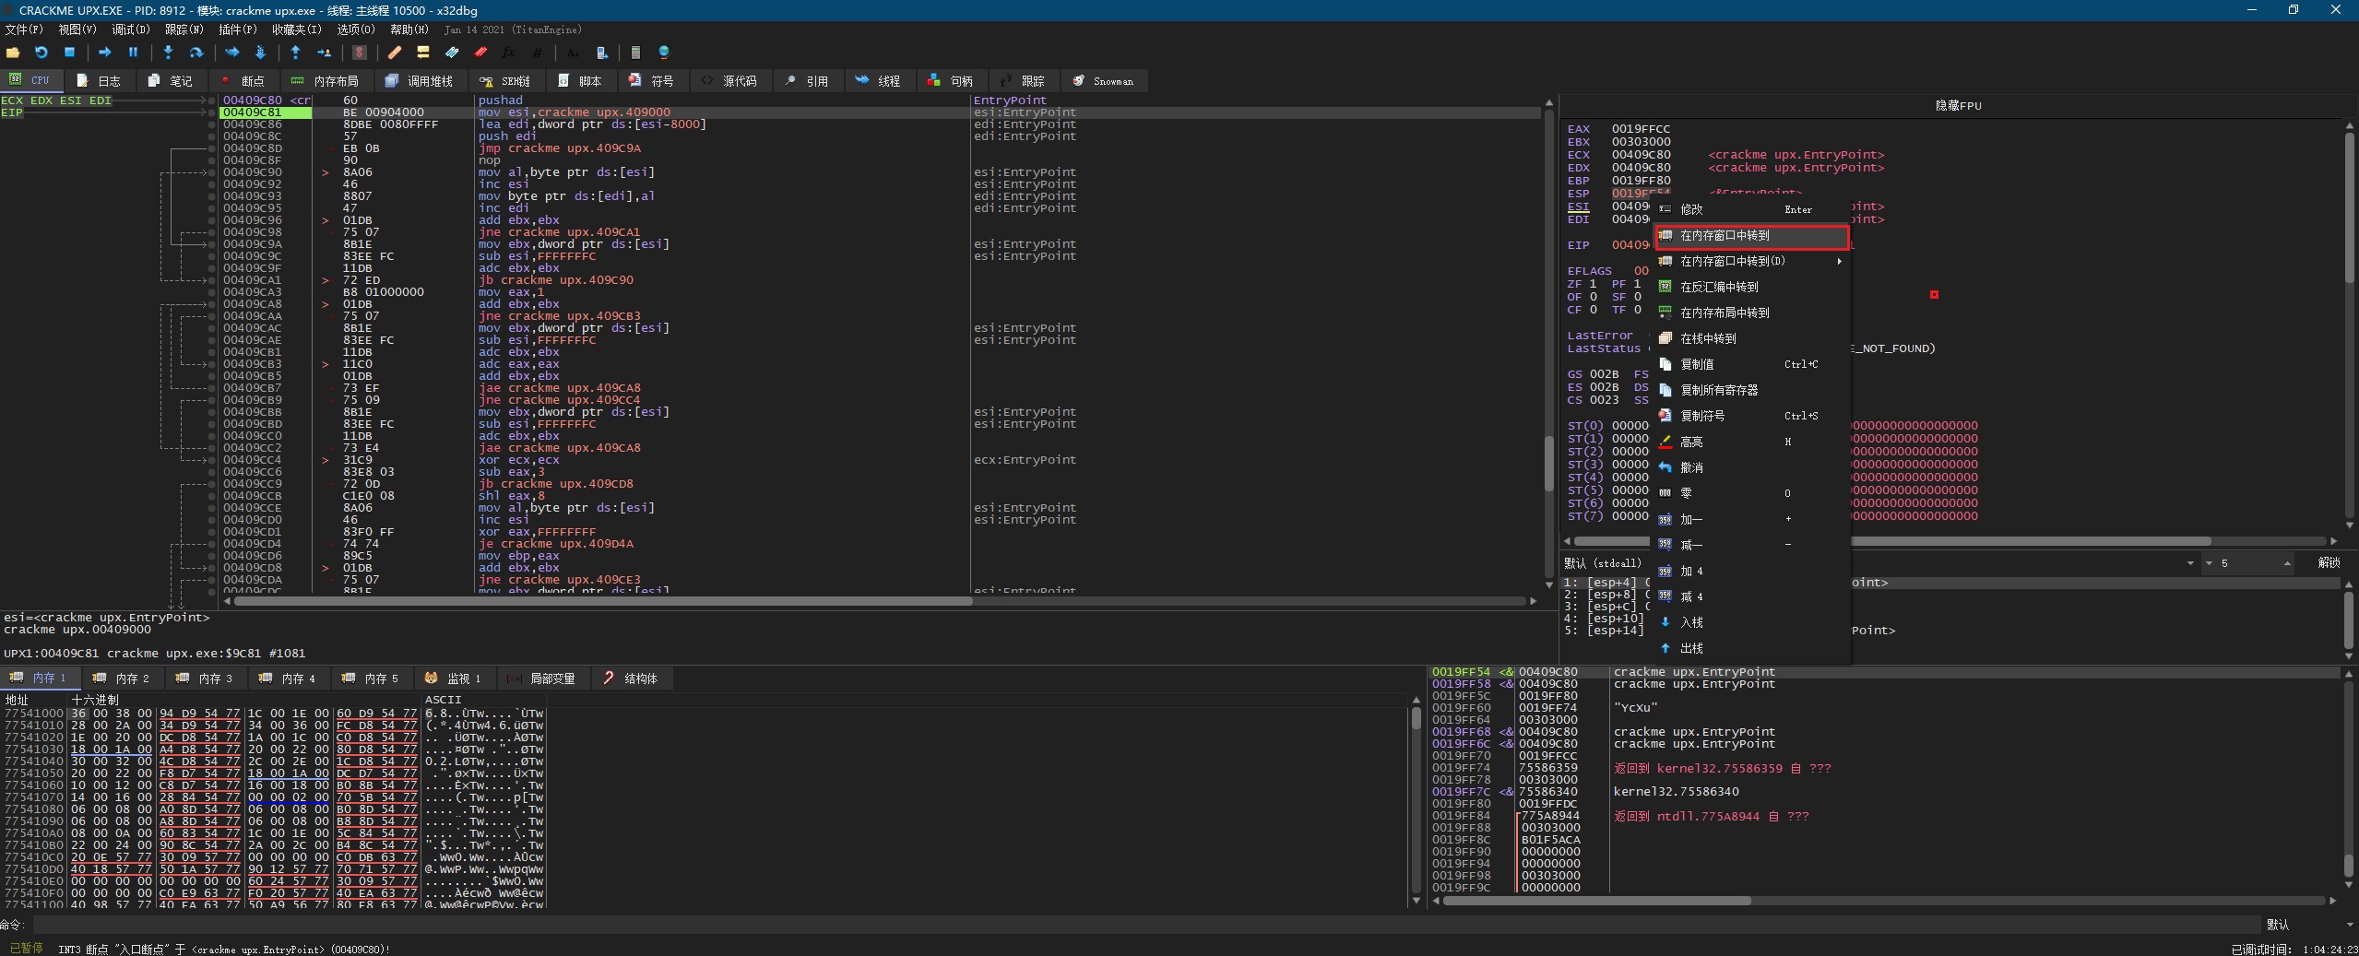
Task: Open the 调试(D) menu
Action: (130, 30)
